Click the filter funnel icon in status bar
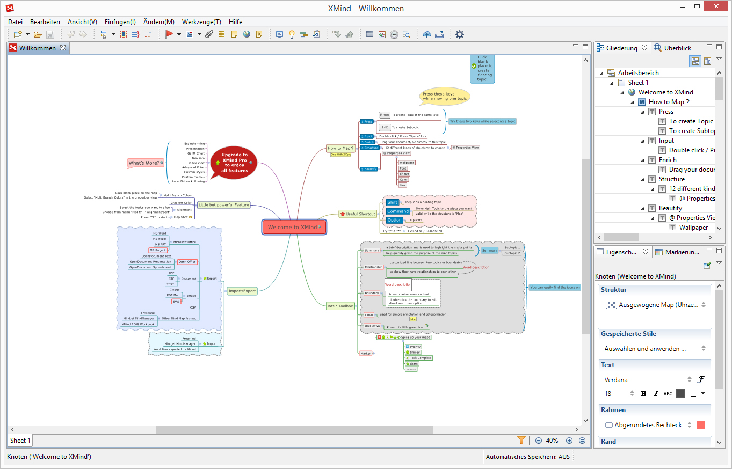This screenshot has width=732, height=469. [x=521, y=441]
